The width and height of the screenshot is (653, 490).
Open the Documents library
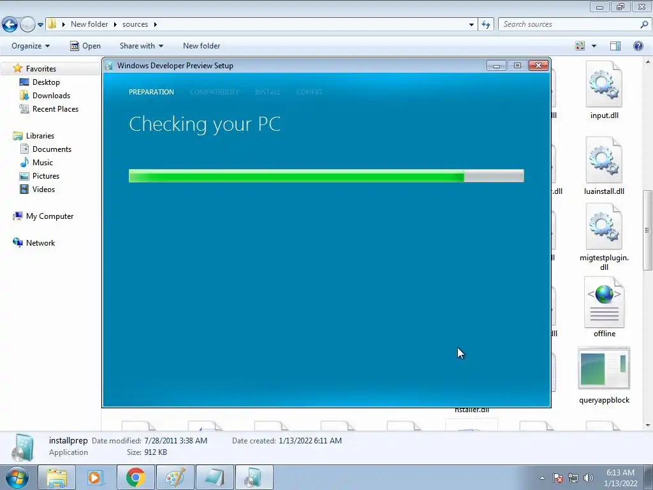click(52, 149)
